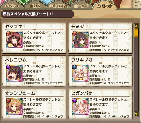This screenshot has width=141, height=123.
Task: Select the ウサギノオ character portrait
Action: tap(80, 73)
